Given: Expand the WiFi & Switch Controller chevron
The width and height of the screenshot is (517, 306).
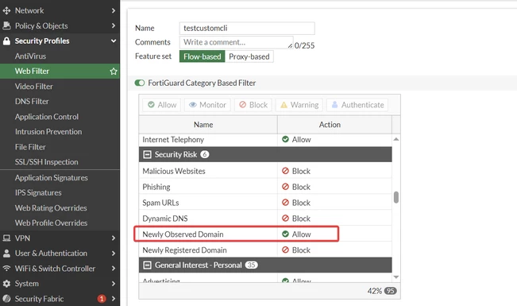Looking at the screenshot, I should pyautogui.click(x=114, y=269).
